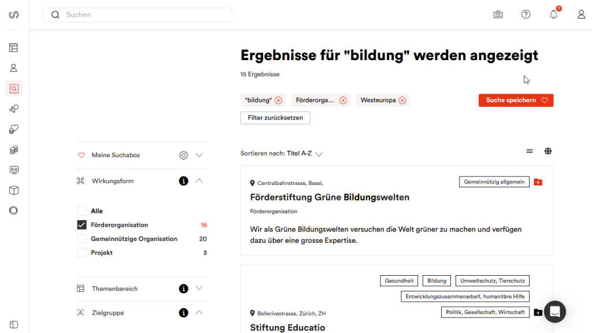
Task: Switch to globe map view
Action: [547, 151]
